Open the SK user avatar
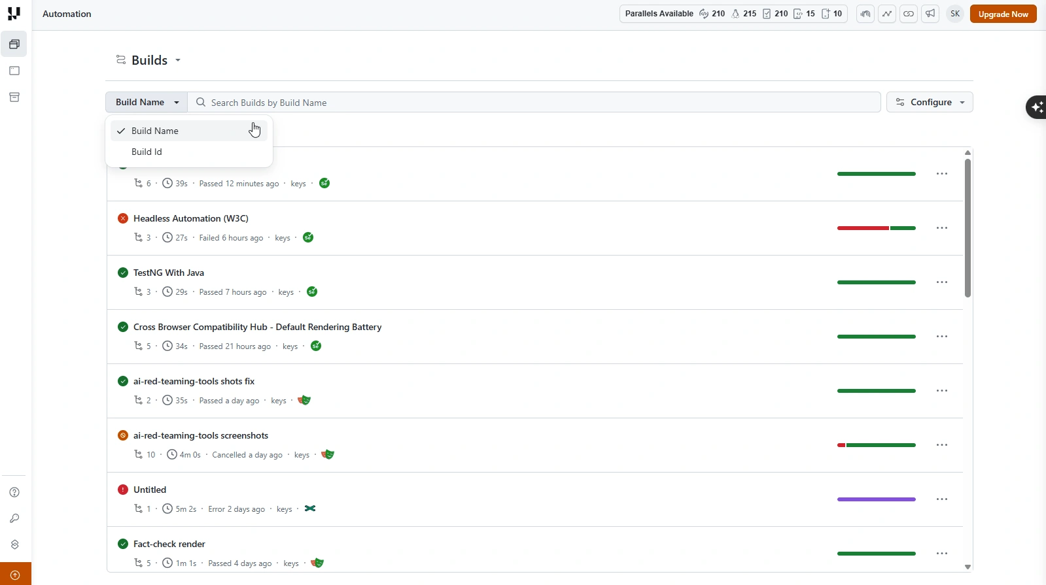This screenshot has height=585, width=1046. 955,14
